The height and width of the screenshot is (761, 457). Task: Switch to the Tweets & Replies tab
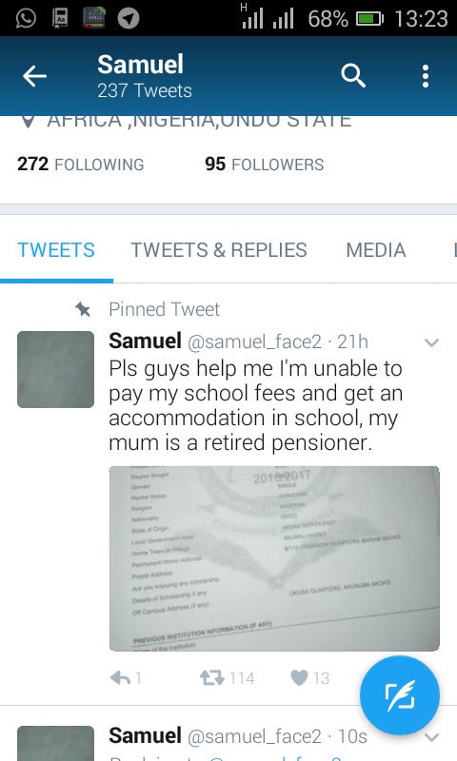(219, 250)
